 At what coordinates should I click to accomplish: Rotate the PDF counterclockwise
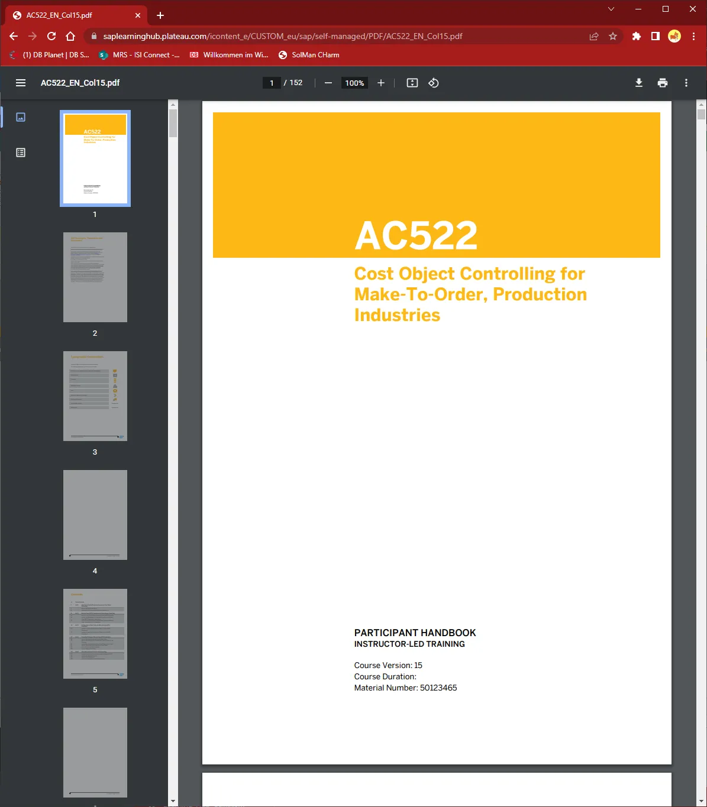(x=434, y=83)
